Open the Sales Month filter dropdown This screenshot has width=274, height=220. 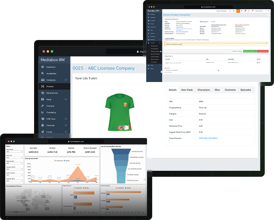[x=14, y=152]
